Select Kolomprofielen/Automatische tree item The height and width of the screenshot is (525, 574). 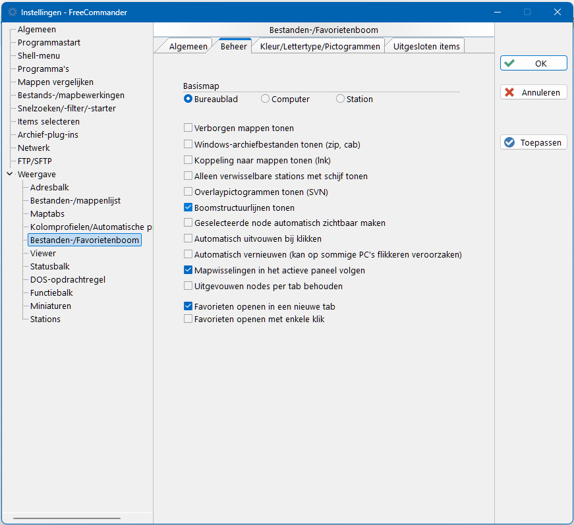point(91,227)
